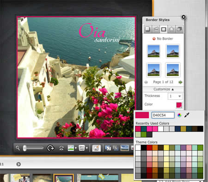This screenshot has height=182, width=208.
Task: Click the border Color swatch
Action: click(x=179, y=105)
